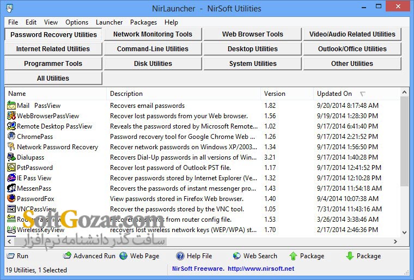Screen dimensions: 414x280
Task: Show All Utilities category
Action: (x=53, y=78)
